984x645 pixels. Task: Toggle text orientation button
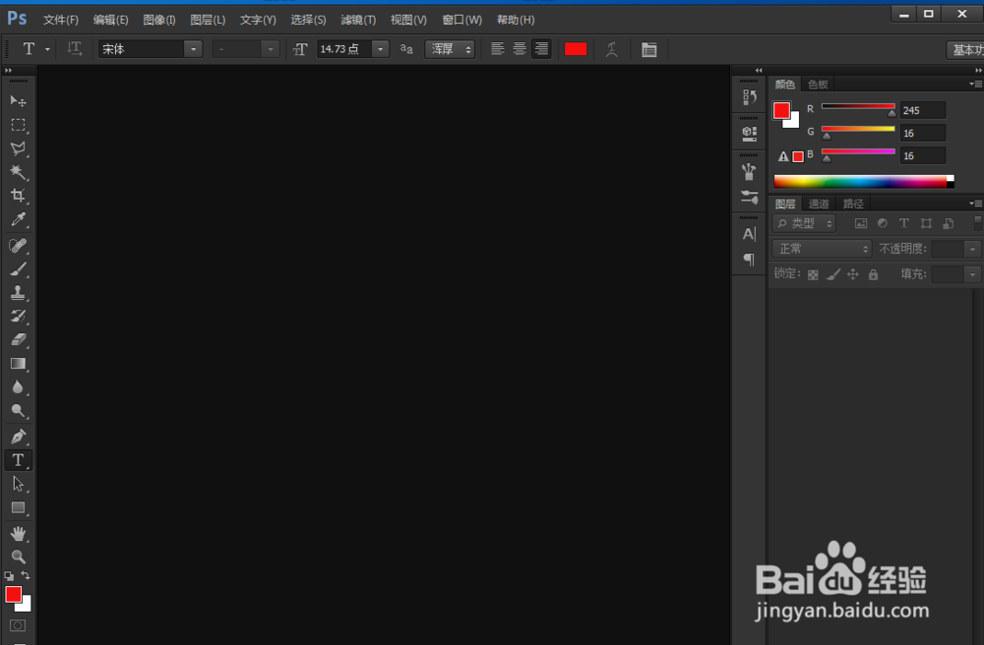pos(75,49)
